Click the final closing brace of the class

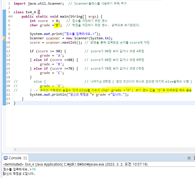coord(14,103)
